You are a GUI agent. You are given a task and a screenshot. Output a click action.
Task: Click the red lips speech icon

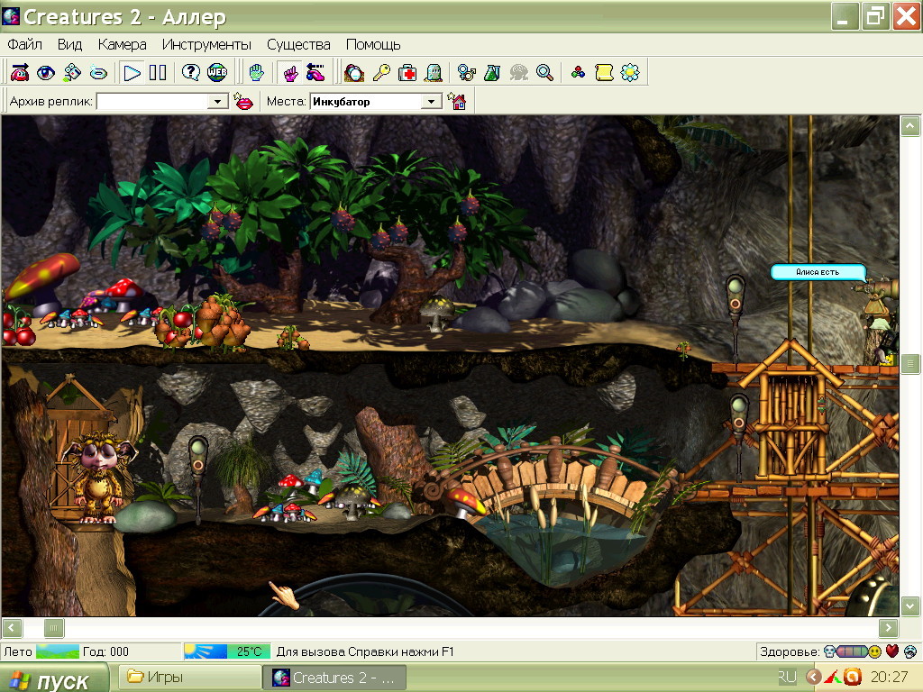pos(243,102)
